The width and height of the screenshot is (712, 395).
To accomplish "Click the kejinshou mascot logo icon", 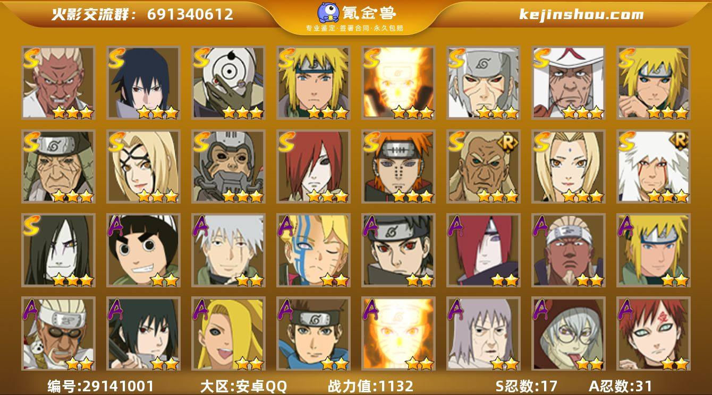I will click(328, 12).
